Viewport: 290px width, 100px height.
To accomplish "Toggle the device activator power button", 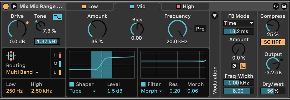I will (6, 6).
